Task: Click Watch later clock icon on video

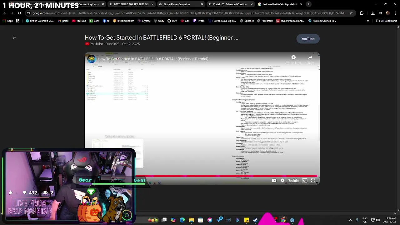Action: 293,57
